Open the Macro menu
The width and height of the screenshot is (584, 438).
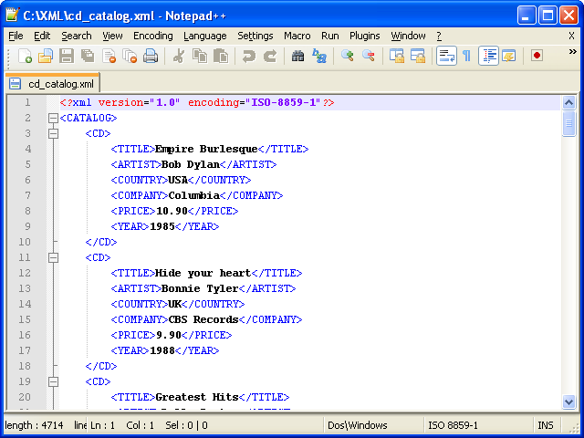(x=297, y=36)
